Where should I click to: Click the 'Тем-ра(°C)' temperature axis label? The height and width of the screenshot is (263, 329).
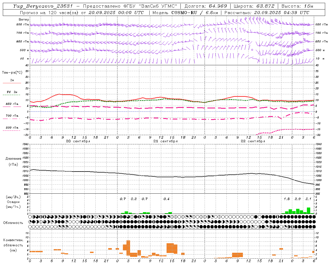tap(12, 73)
